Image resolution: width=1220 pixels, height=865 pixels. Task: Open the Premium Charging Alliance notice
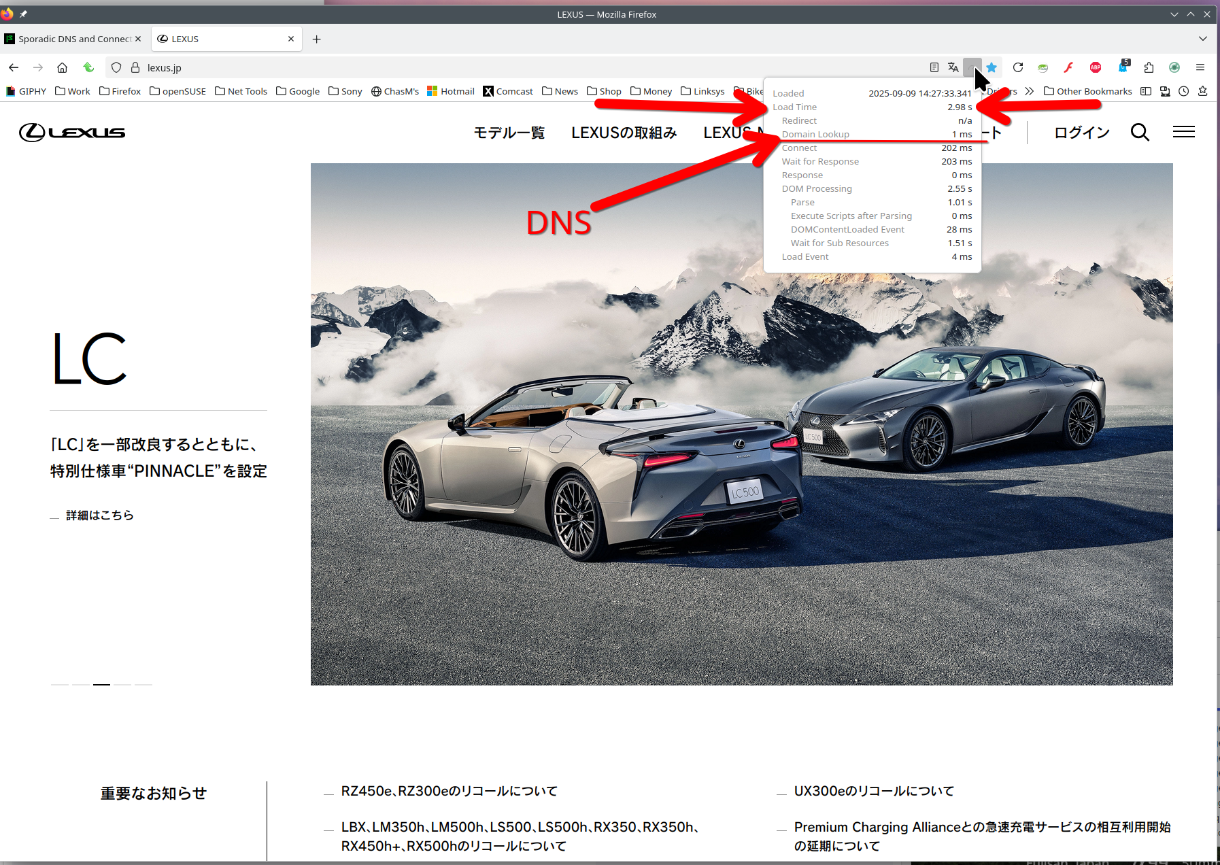983,836
